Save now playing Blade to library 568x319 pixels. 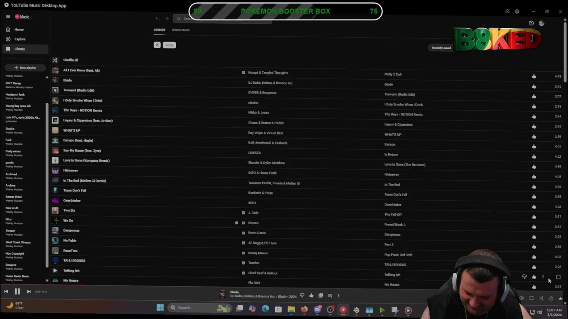click(320, 296)
